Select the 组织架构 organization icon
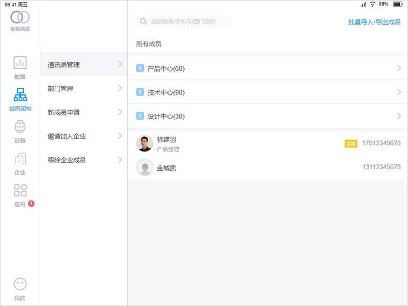Viewport: 408px width, 306px height. [x=20, y=96]
